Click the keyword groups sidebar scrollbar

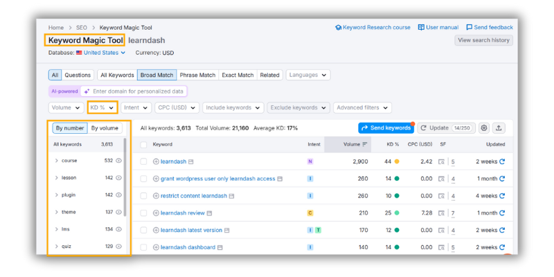pyautogui.click(x=125, y=178)
